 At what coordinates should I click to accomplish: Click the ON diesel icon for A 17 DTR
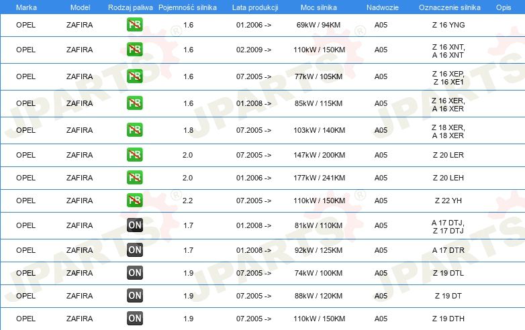[134, 250]
